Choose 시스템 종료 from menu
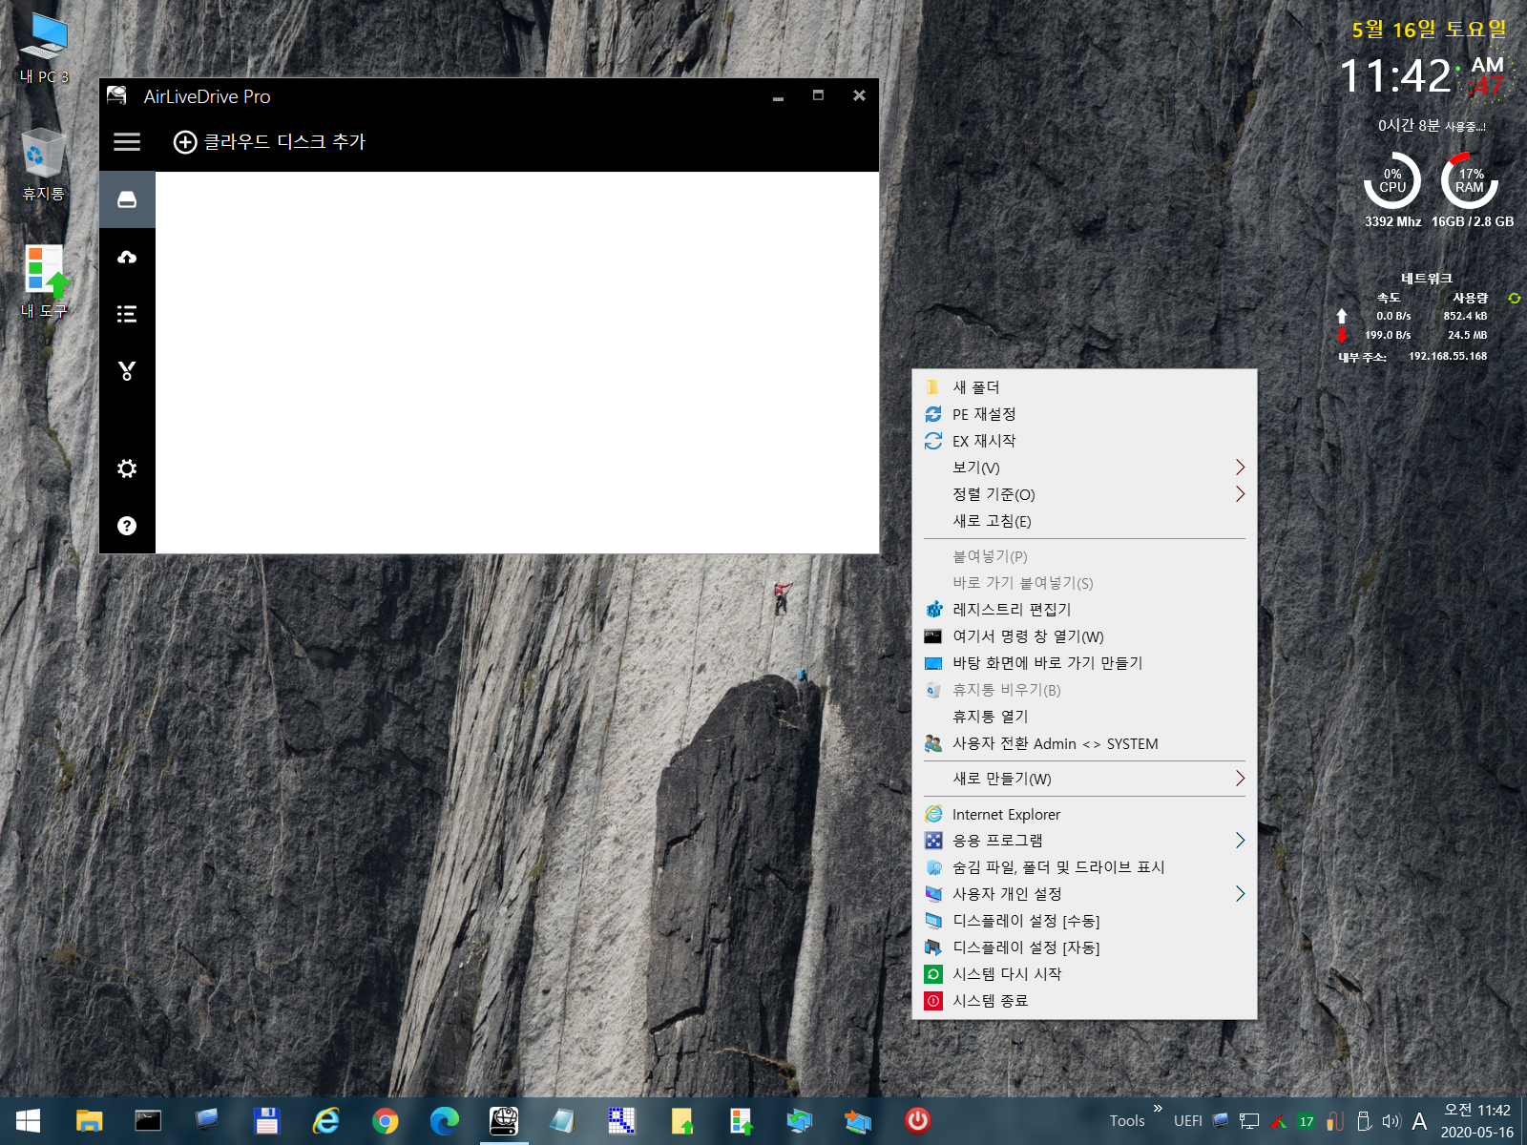Image resolution: width=1527 pixels, height=1145 pixels. tap(1084, 1001)
